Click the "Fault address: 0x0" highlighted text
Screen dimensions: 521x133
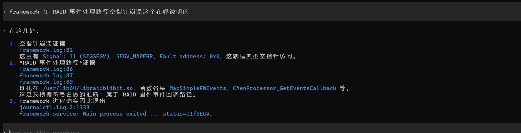[x=189, y=57]
